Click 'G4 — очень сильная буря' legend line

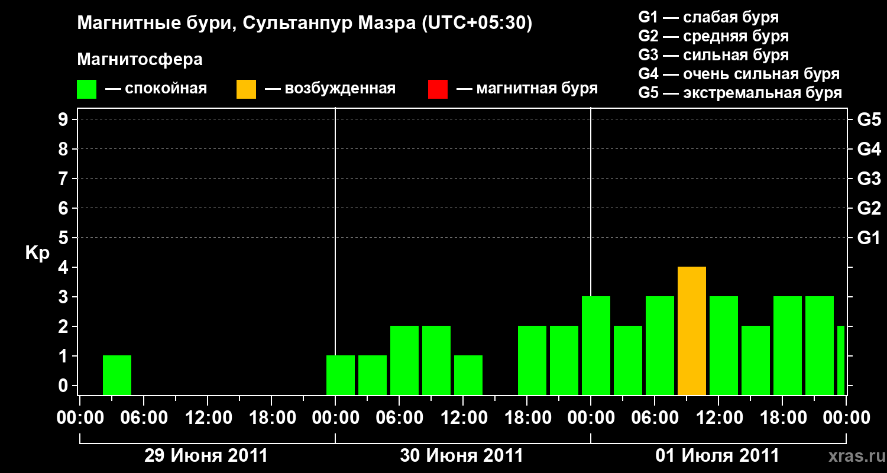coord(739,74)
